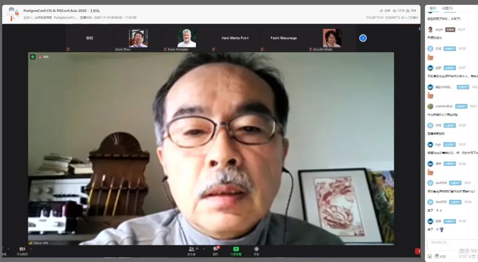The height and width of the screenshot is (262, 478).
Task: Select Atsushi Mitani participant thumbnail
Action: click(332, 38)
